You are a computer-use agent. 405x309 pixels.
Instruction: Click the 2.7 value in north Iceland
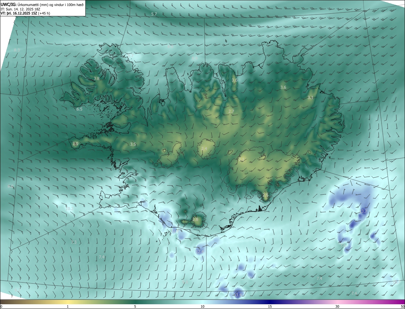click(x=231, y=111)
